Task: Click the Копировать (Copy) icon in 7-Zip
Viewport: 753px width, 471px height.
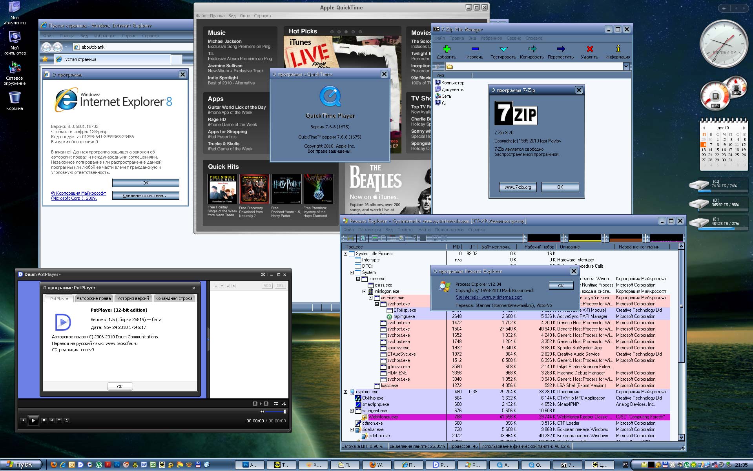Action: tap(532, 49)
